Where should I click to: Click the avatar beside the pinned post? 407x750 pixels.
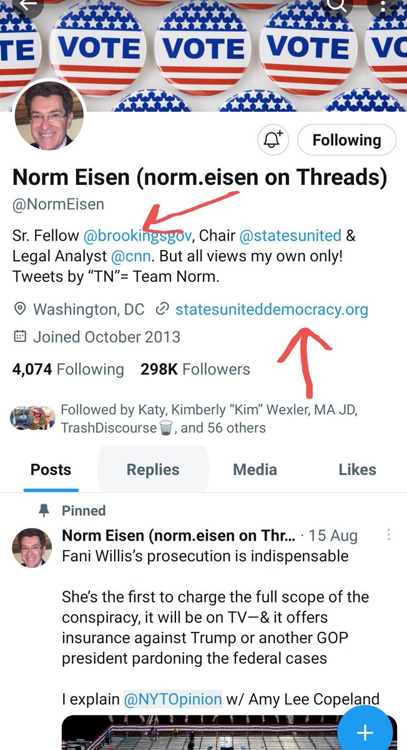click(x=32, y=547)
